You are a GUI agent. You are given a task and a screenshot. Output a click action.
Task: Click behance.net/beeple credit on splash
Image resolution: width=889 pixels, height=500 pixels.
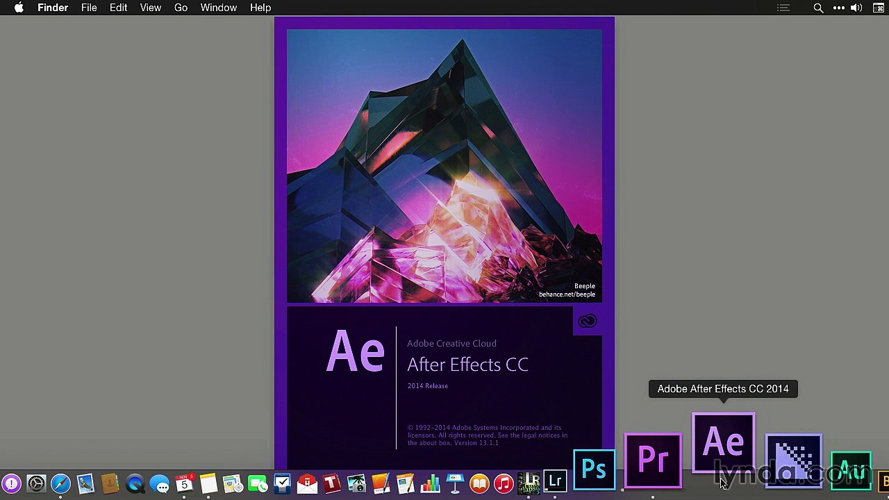(x=567, y=294)
